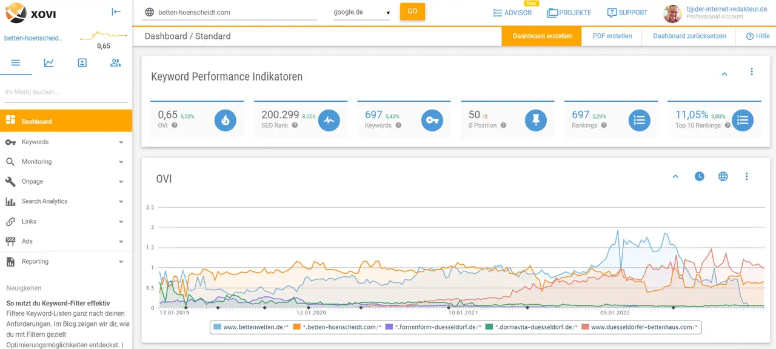Open the Dashboard menu item
776x349 pixels.
[x=65, y=121]
